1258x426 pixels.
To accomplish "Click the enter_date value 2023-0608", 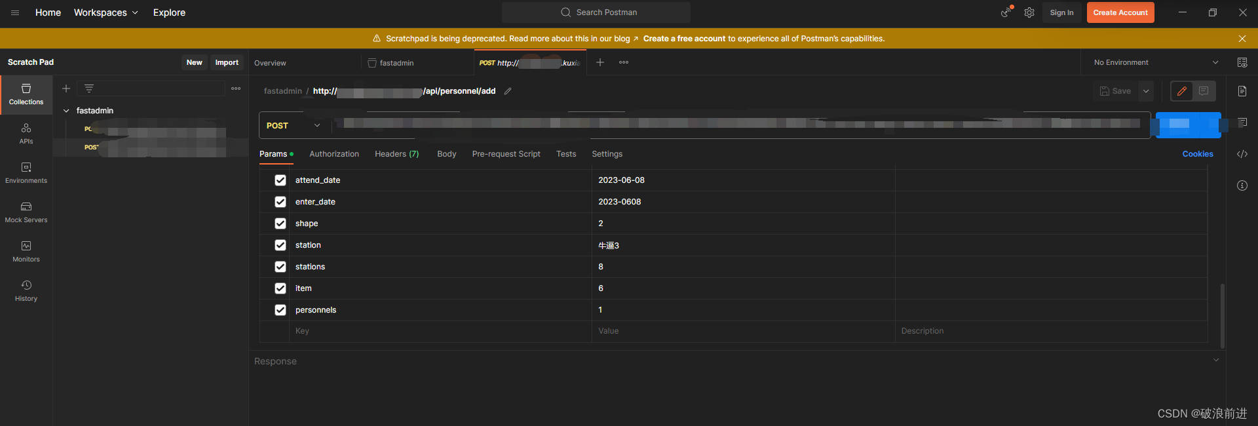I will coord(619,202).
